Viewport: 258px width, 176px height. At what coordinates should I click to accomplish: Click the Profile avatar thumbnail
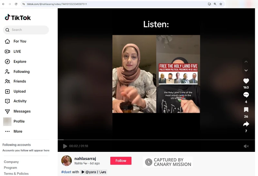[x=7, y=122]
